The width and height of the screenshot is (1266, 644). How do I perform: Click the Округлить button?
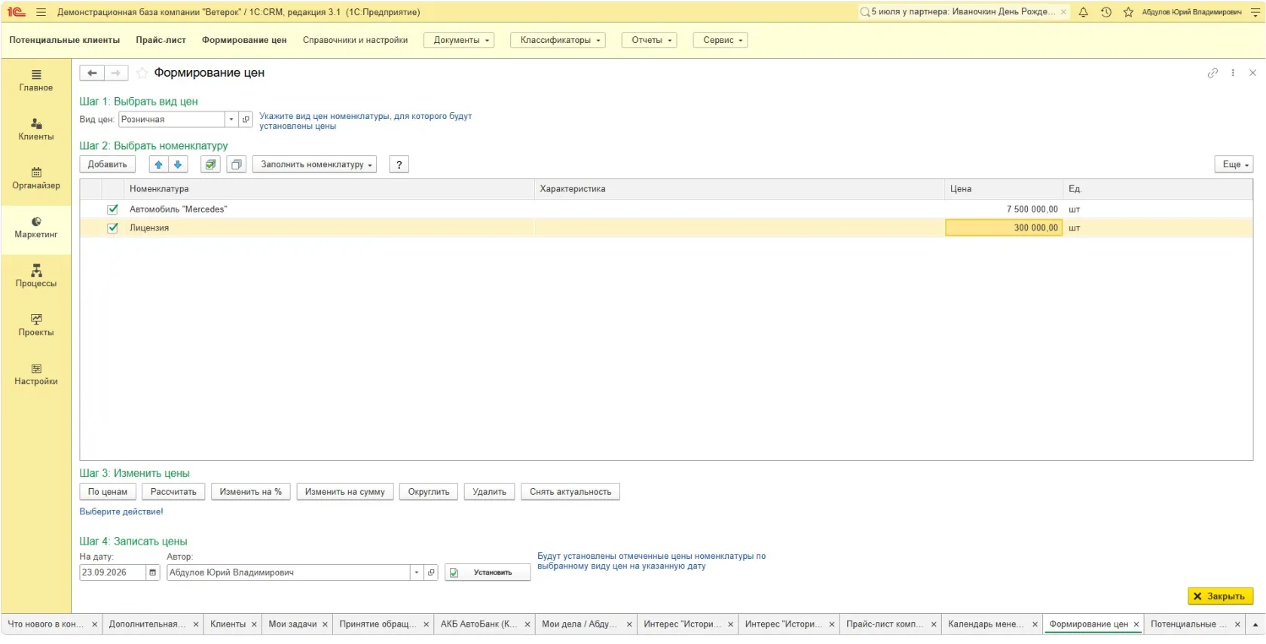(x=429, y=492)
